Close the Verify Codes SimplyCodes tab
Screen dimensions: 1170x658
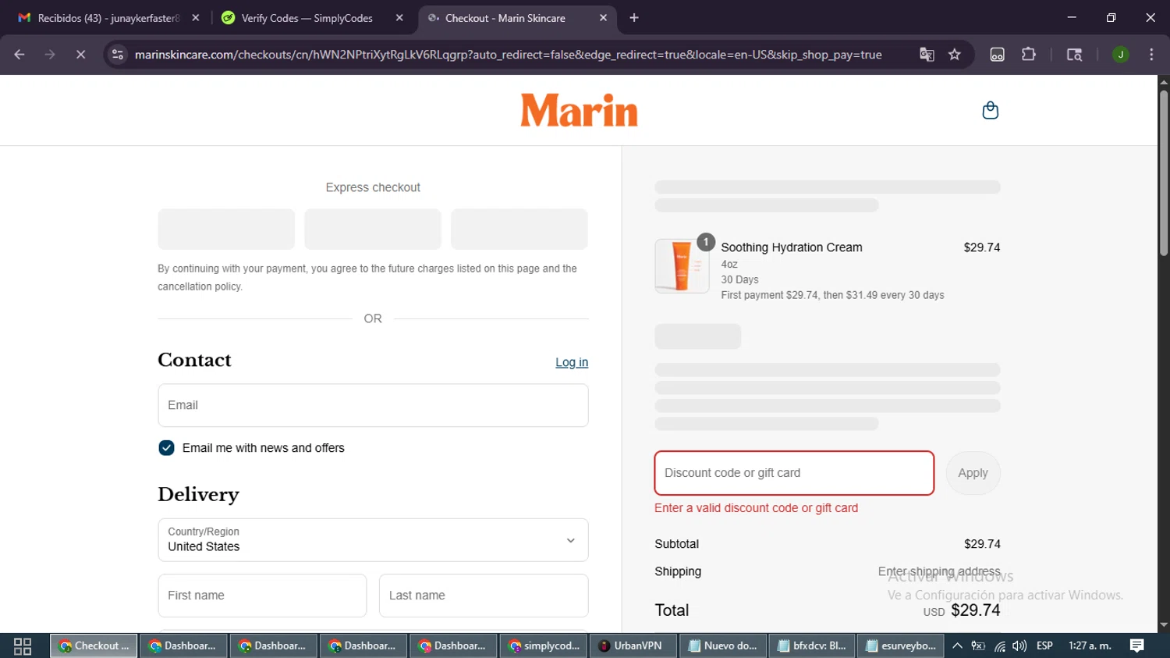(399, 18)
